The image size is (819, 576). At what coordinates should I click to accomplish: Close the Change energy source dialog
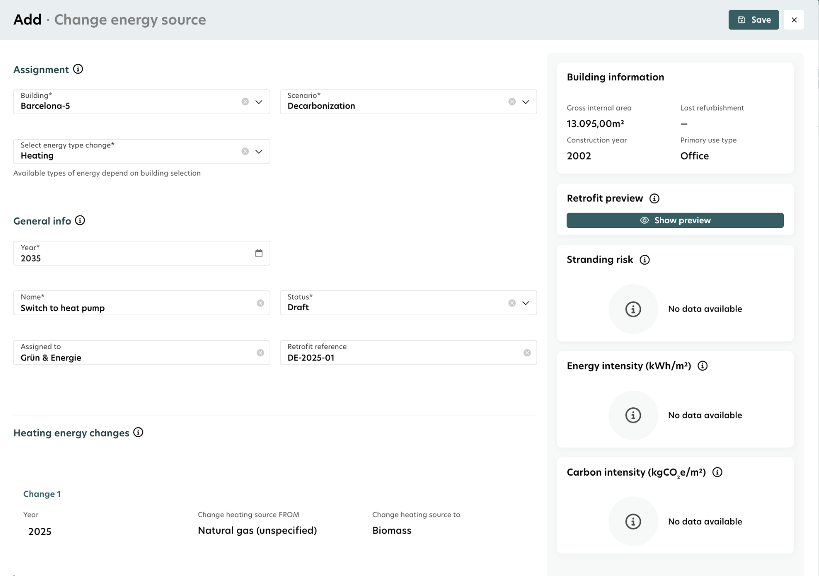(x=794, y=20)
